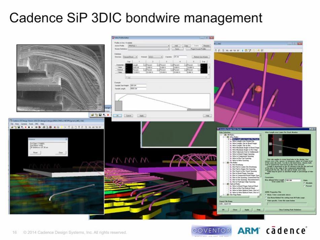Select the Die to Package Edge Spacing rule
The height and width of the screenshot is (240, 320).
[244, 182]
